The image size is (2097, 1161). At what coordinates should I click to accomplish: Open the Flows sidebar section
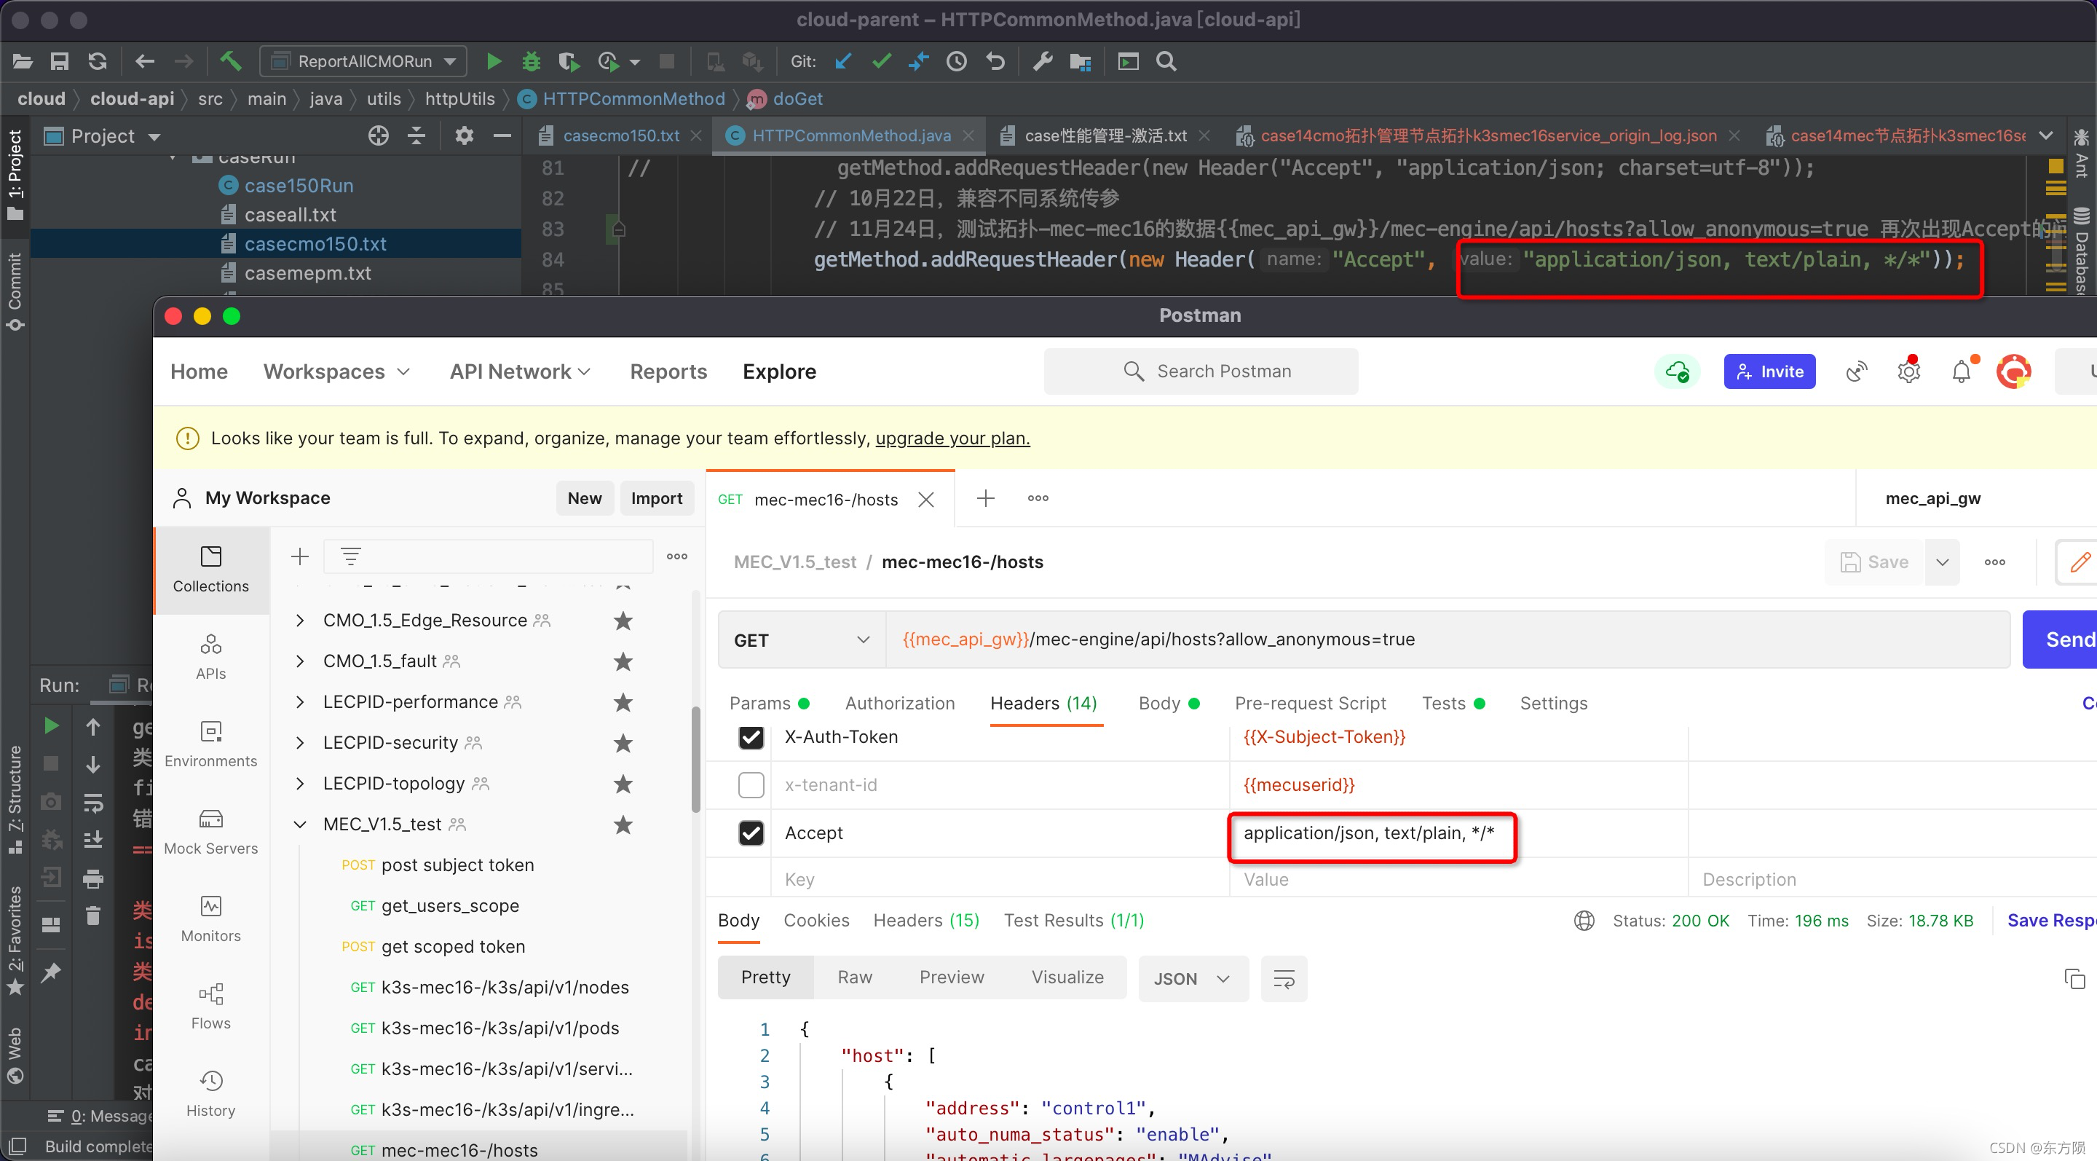[210, 1005]
